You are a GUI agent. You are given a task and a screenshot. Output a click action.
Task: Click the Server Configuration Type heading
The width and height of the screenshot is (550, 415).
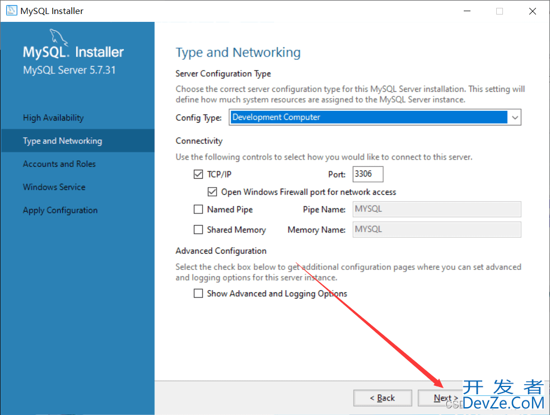click(223, 74)
